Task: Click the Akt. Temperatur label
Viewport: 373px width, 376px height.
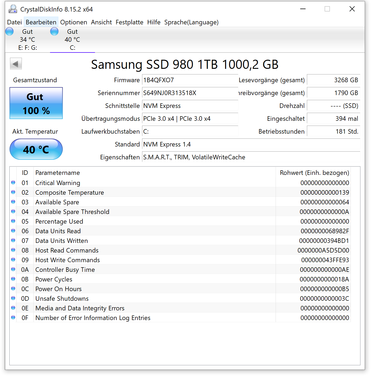Action: click(35, 131)
